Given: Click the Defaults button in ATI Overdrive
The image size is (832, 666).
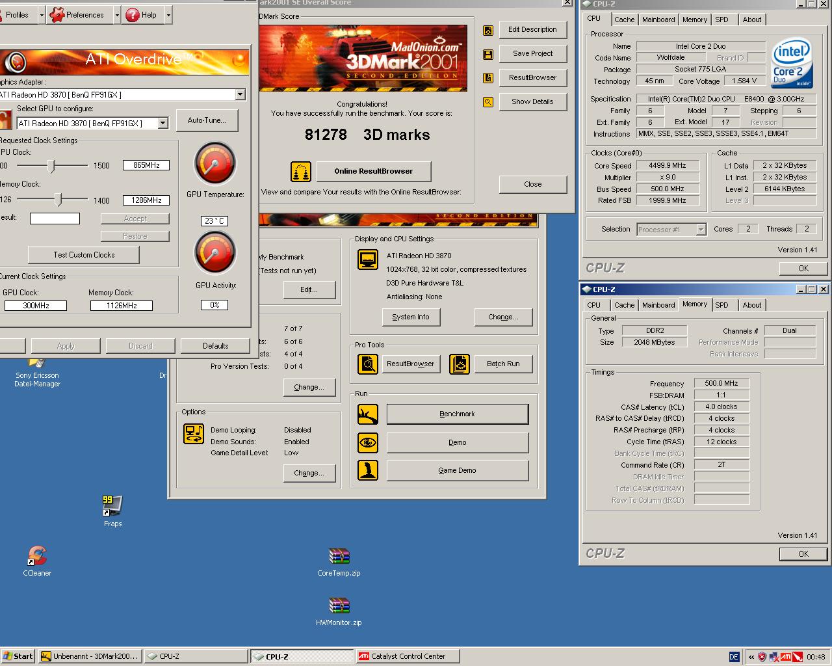Looking at the screenshot, I should pos(215,346).
